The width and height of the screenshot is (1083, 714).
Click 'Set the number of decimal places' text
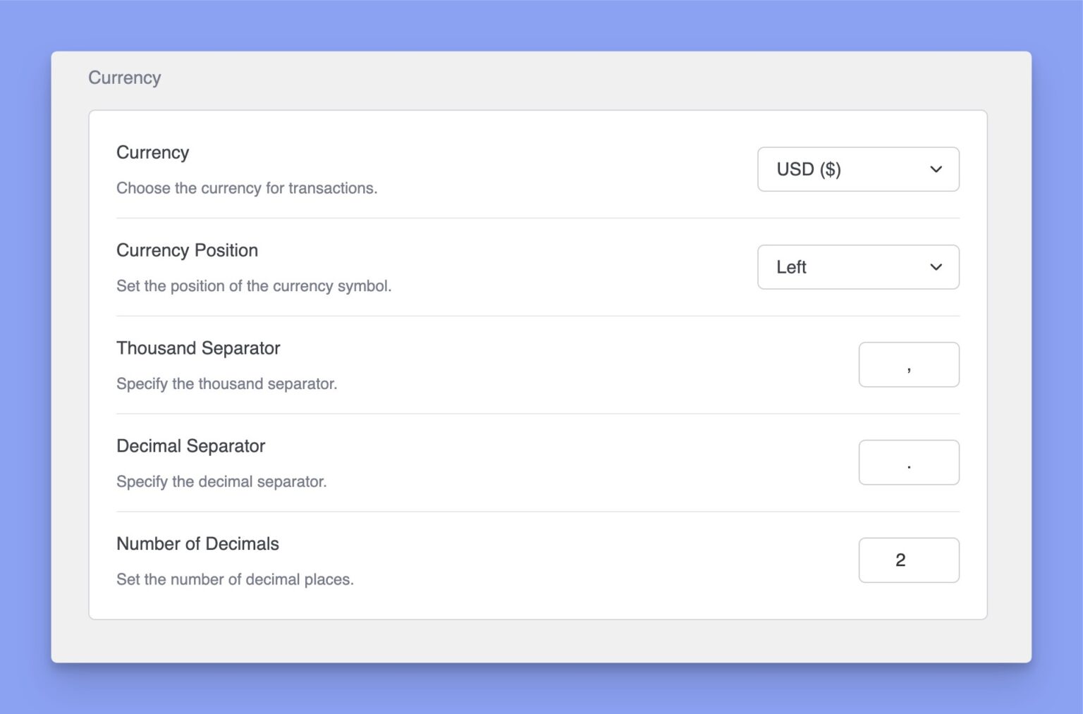[235, 579]
